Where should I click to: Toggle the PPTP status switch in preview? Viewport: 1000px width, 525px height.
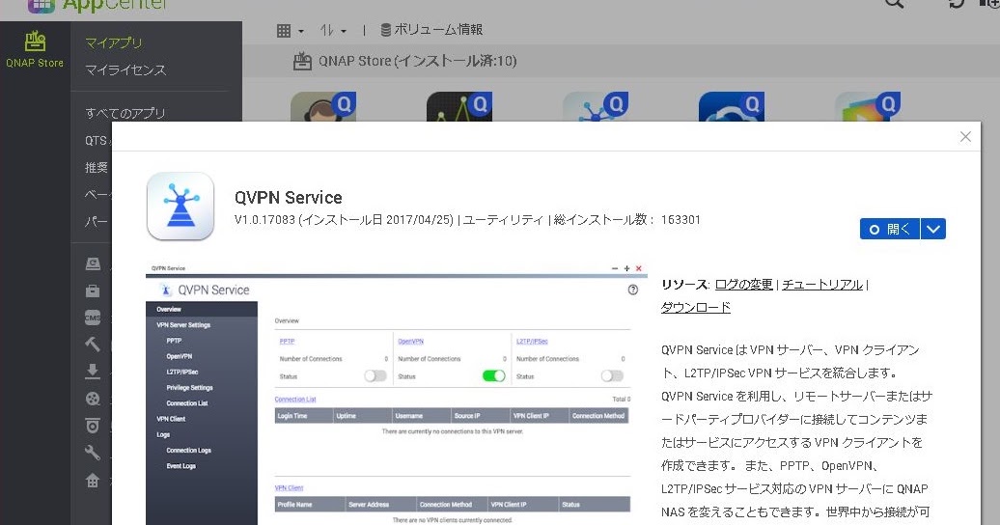(x=375, y=375)
